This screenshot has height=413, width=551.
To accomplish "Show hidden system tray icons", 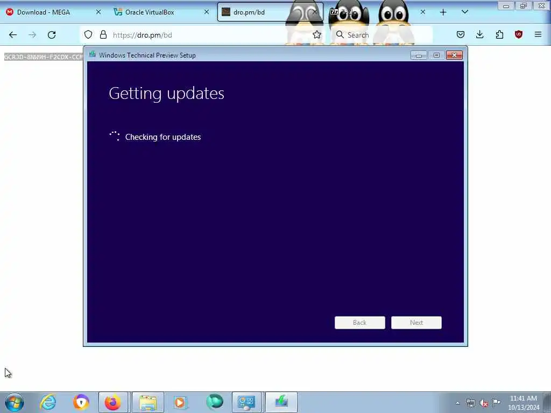I will pos(457,403).
